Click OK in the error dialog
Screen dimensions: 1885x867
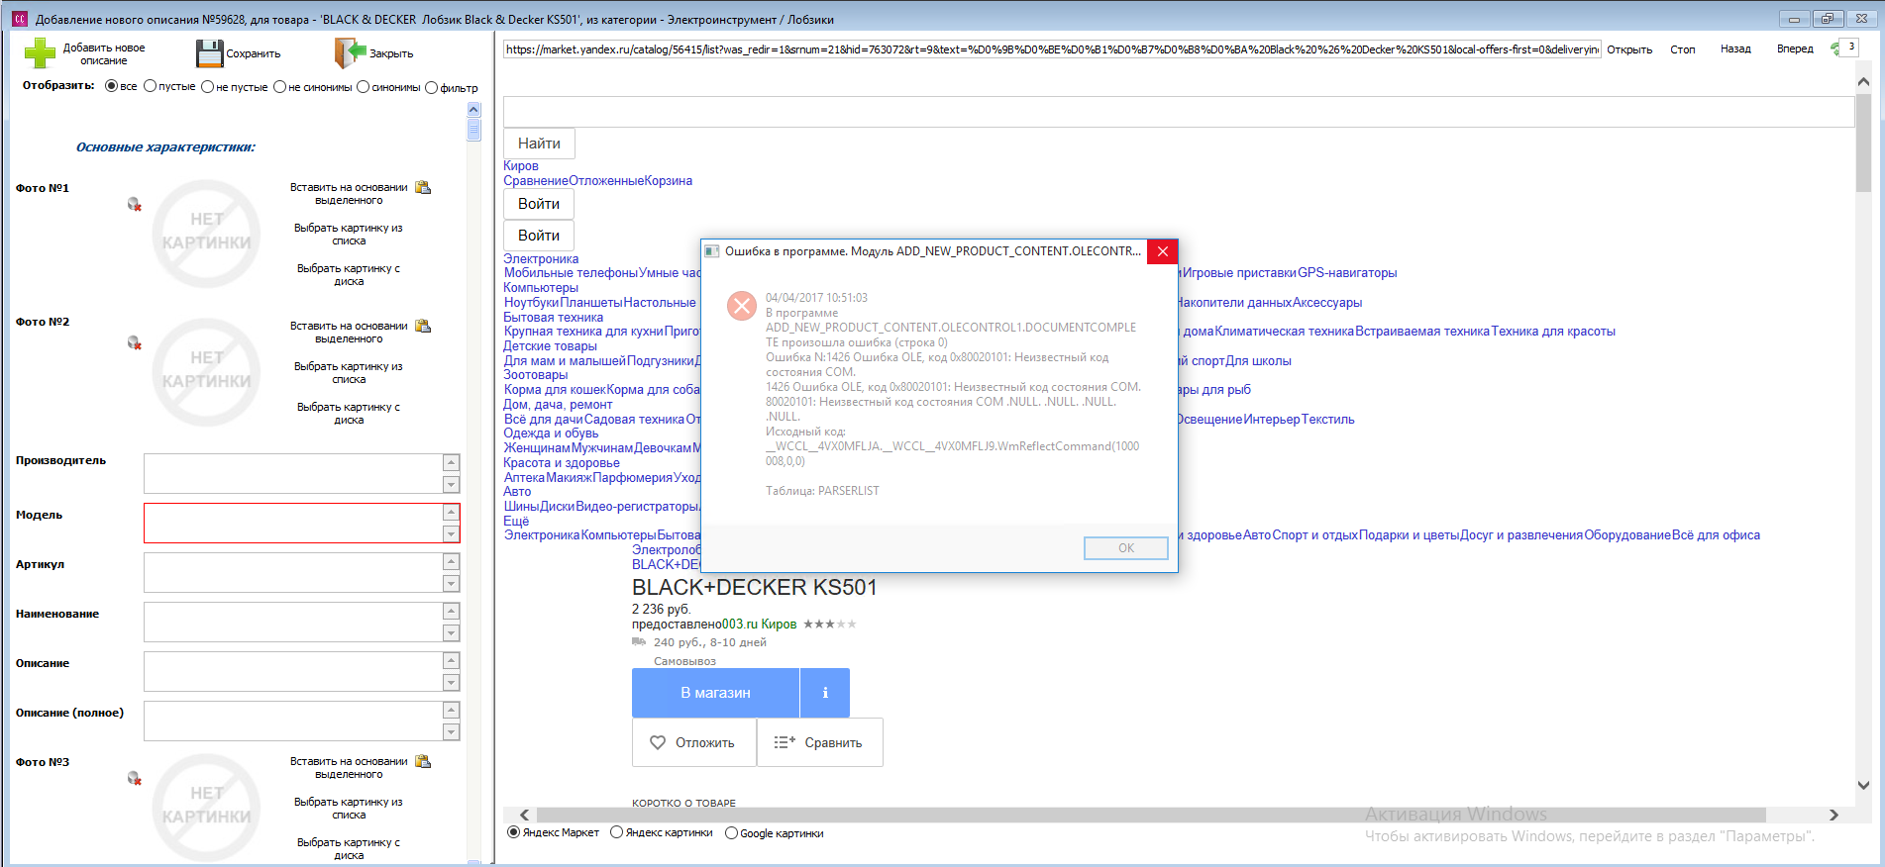[x=1126, y=548]
